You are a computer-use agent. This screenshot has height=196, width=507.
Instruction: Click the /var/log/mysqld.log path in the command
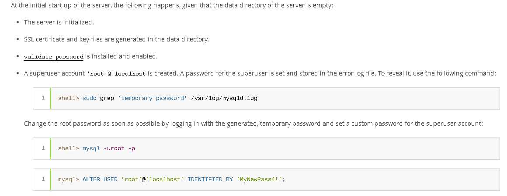coord(224,98)
